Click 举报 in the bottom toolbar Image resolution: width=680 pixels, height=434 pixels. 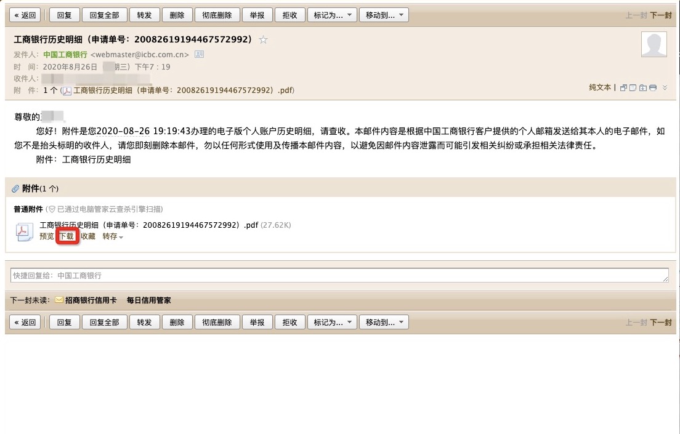(x=257, y=322)
